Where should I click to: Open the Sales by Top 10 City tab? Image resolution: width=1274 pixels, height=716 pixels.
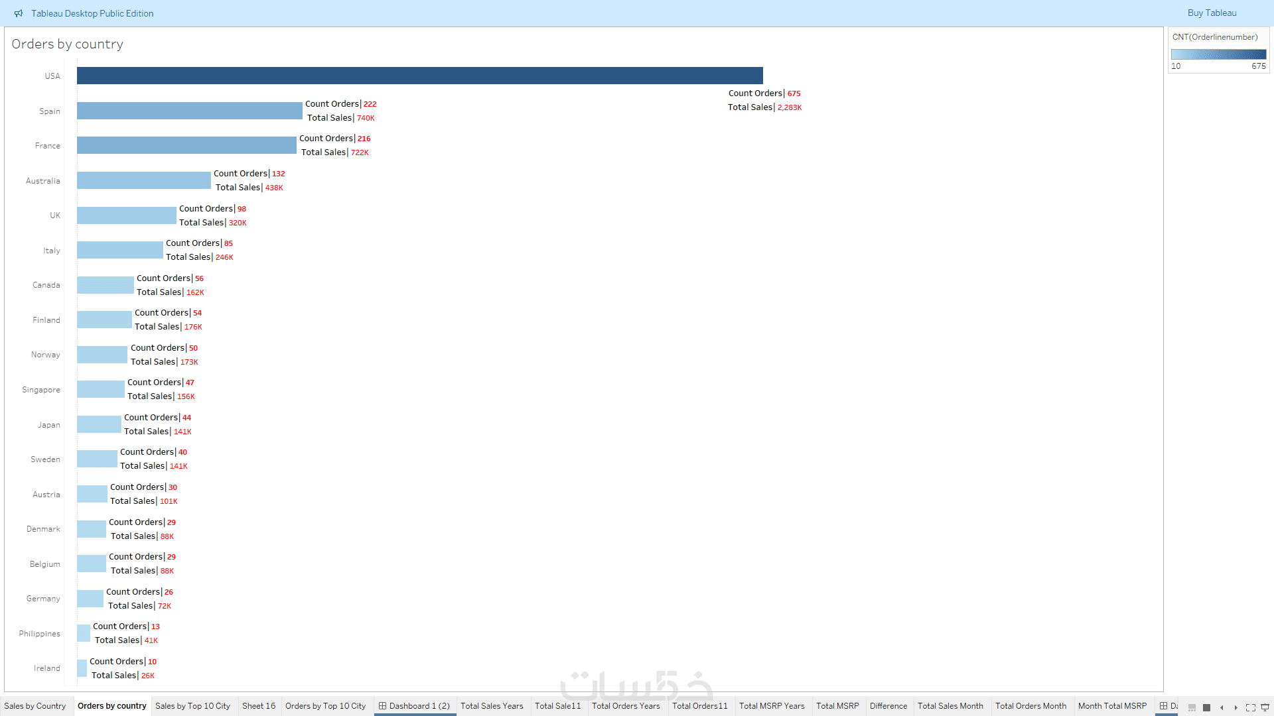(x=192, y=706)
